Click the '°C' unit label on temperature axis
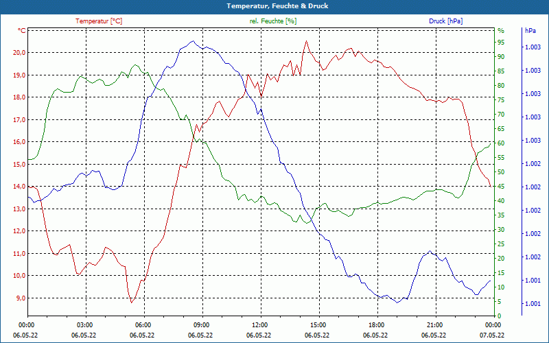 [x=22, y=31]
